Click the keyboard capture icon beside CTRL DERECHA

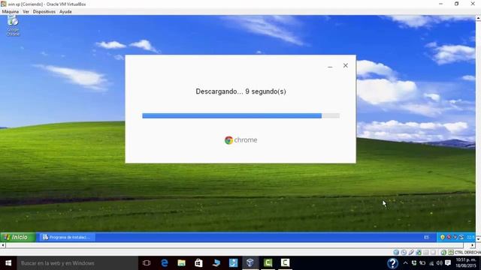pyautogui.click(x=451, y=253)
